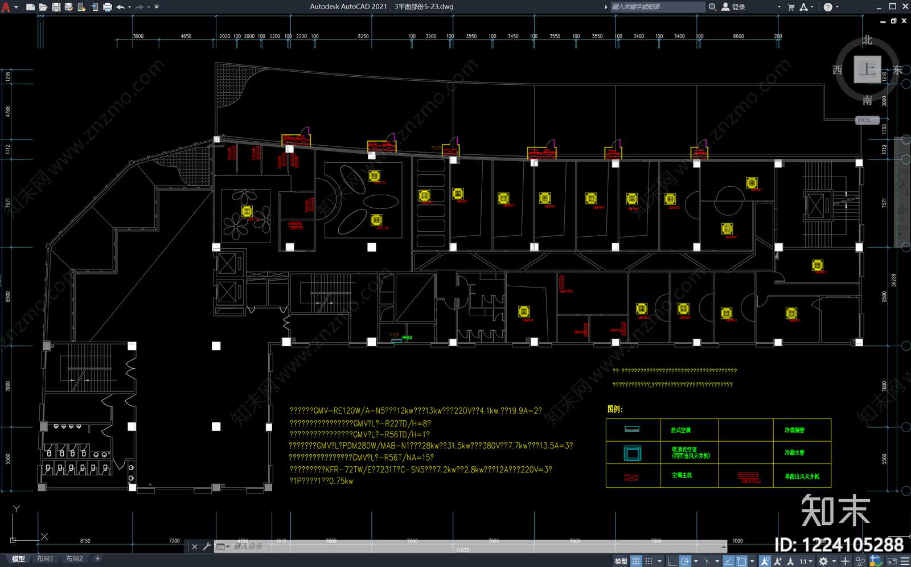Open the workspace switching gear icon
Screen dimensions: 911x567
(823, 561)
